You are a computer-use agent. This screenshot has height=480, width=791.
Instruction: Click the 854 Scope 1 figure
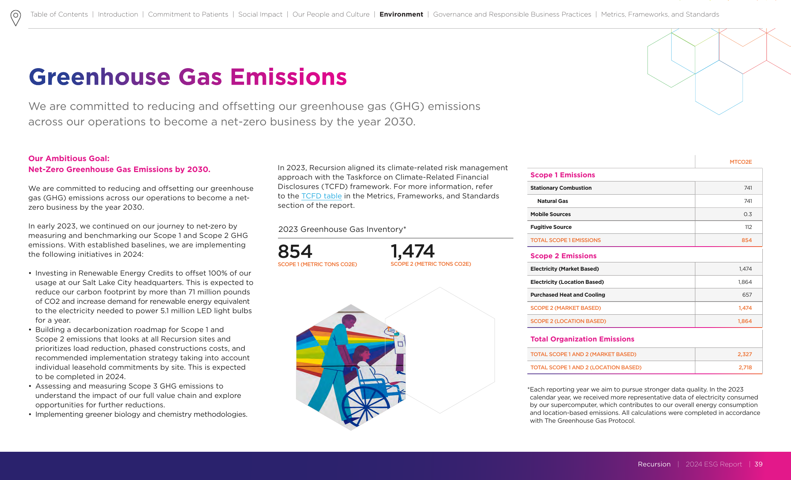295,251
